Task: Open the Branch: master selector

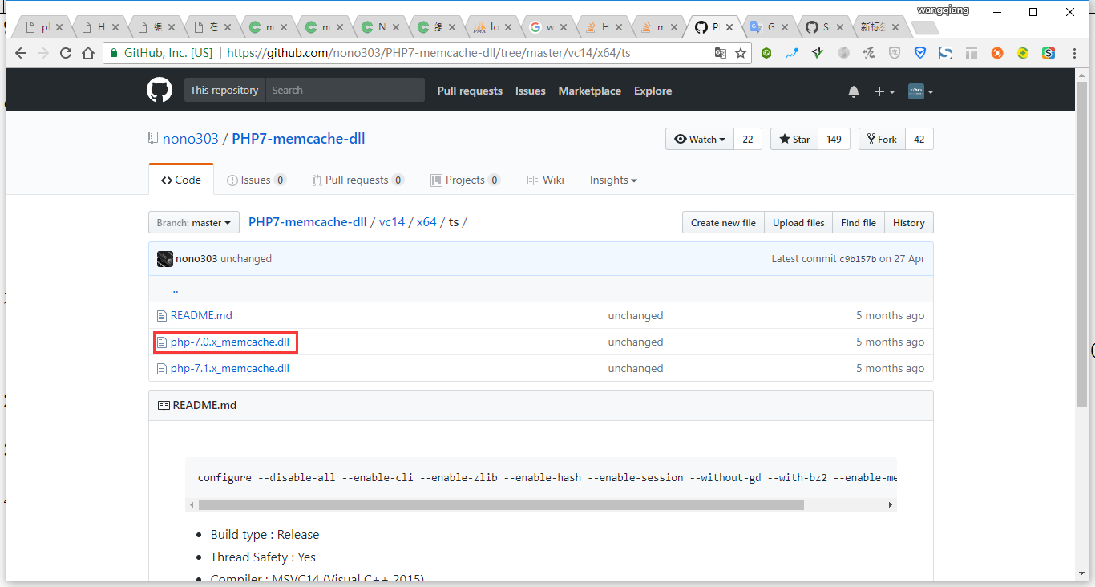Action: [194, 223]
